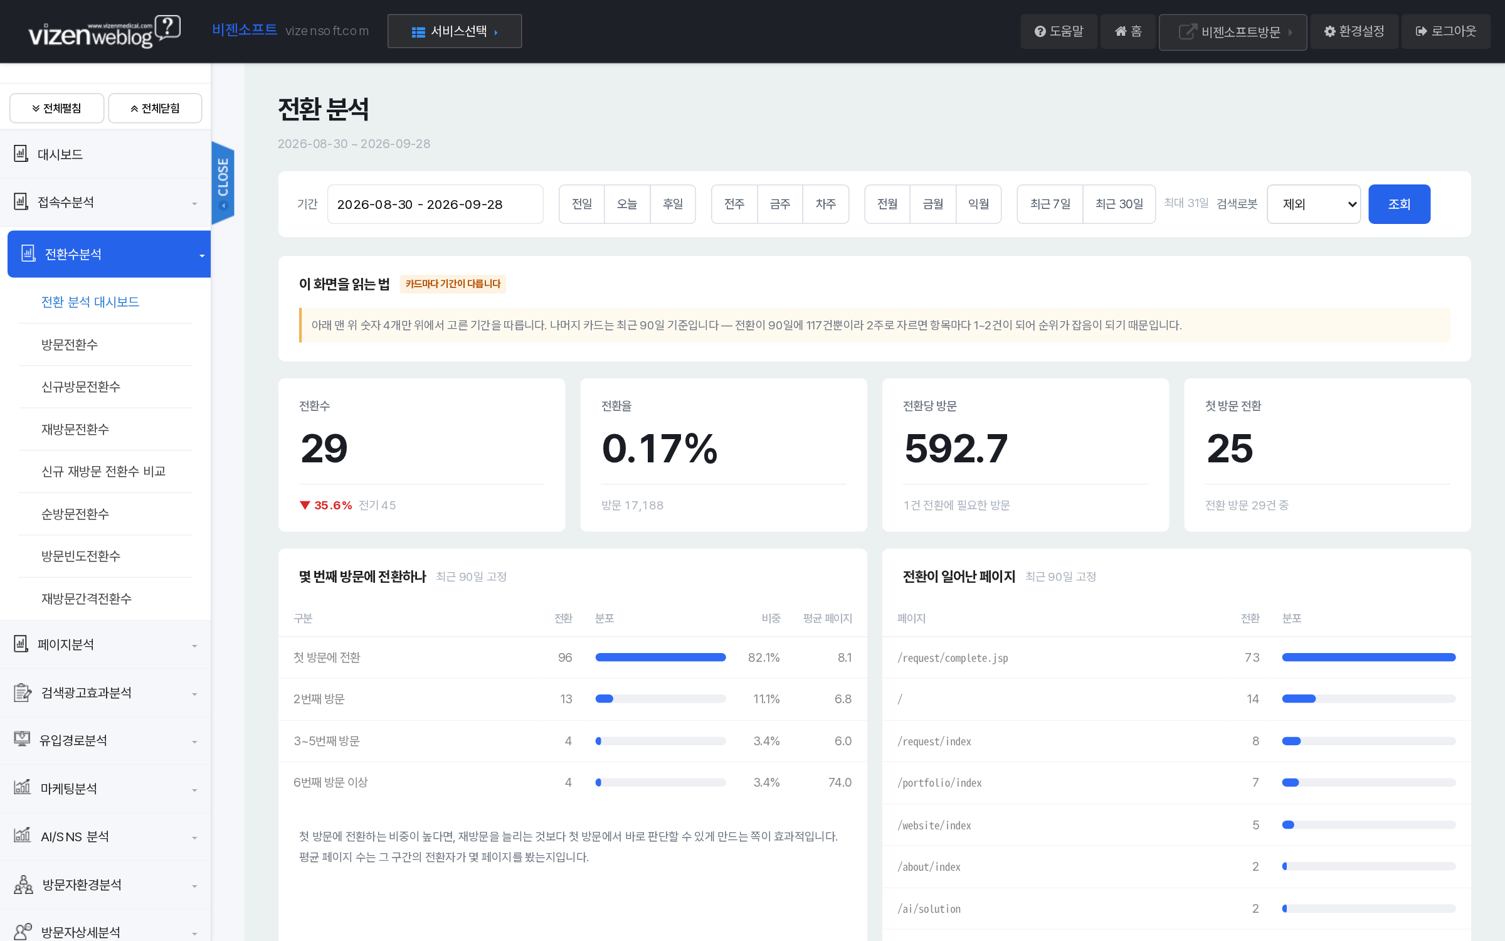Open 전환 분석 대시보드 submenu item
Viewport: 1505px width, 941px height.
90,302
